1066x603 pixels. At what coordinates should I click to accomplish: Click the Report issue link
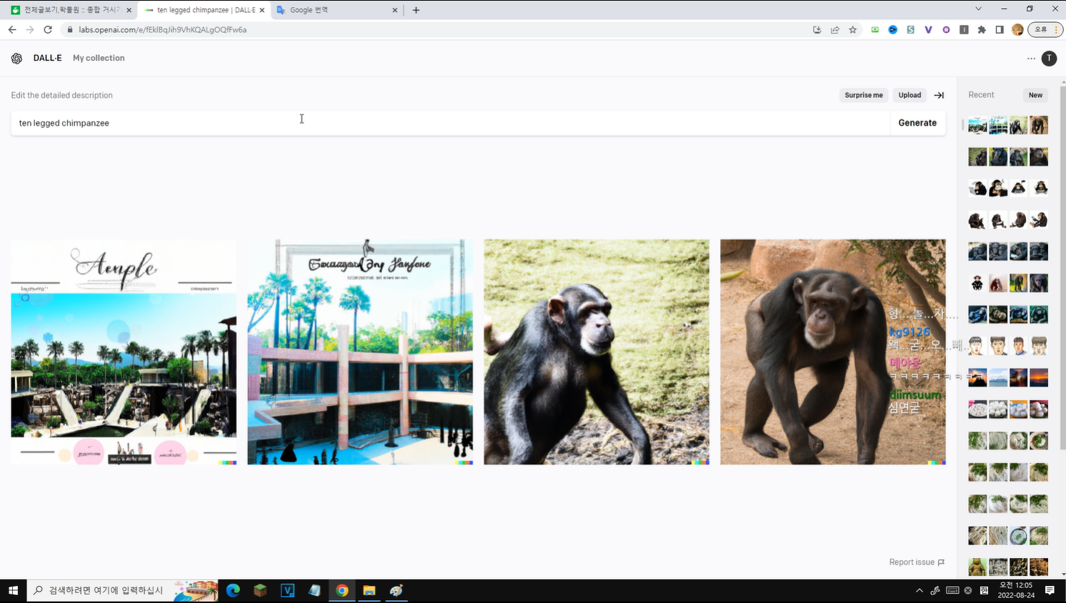click(917, 562)
